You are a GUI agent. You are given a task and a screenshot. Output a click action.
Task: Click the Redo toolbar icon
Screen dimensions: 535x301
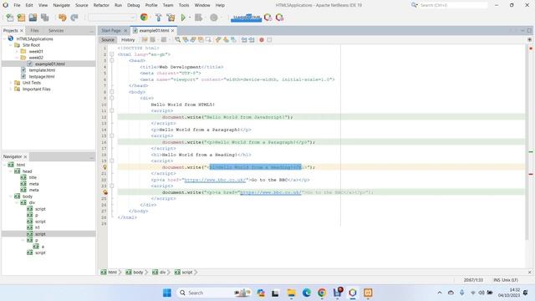coord(74,18)
